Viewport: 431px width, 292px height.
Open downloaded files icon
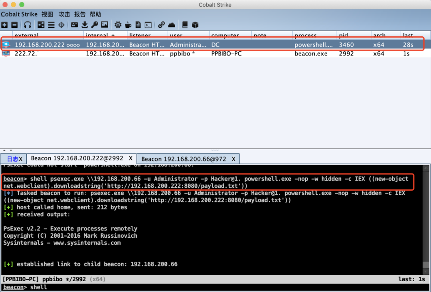point(85,25)
